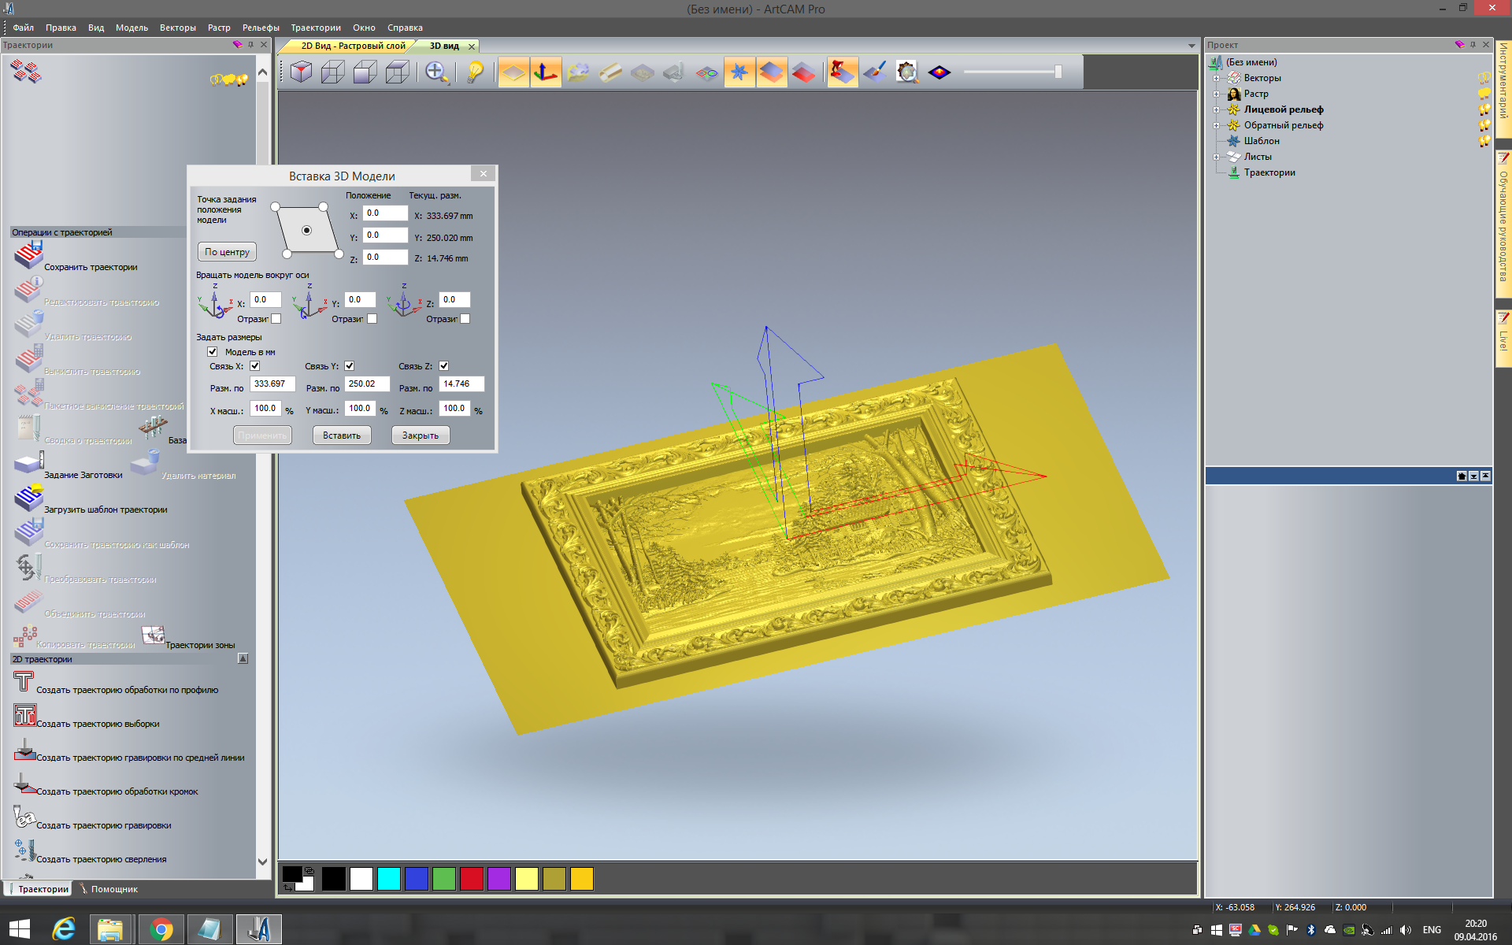
Task: Click the zoom magnifier tool icon
Action: [436, 72]
